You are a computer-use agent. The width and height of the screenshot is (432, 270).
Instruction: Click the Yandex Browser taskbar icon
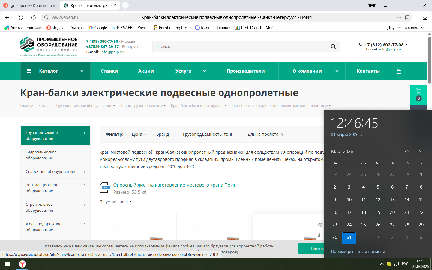[22, 264]
